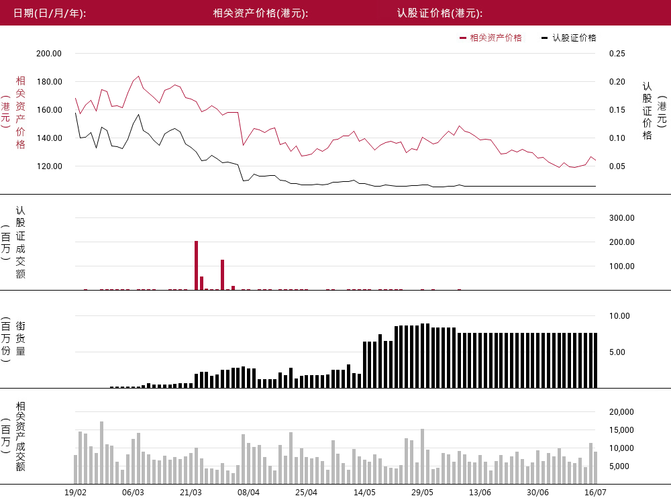Click the 16/07 date axis label
The width and height of the screenshot is (671, 504).
pyautogui.click(x=596, y=492)
